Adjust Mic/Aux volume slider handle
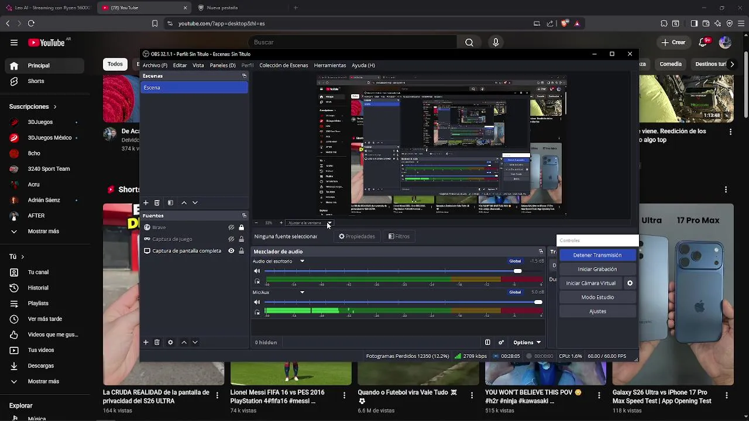This screenshot has height=421, width=749. click(x=538, y=302)
